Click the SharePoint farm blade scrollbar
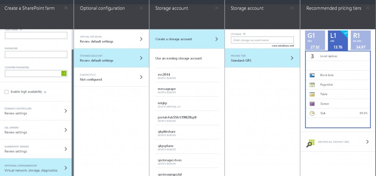Image resolution: width=376 pixels, height=176 pixels. point(73,113)
